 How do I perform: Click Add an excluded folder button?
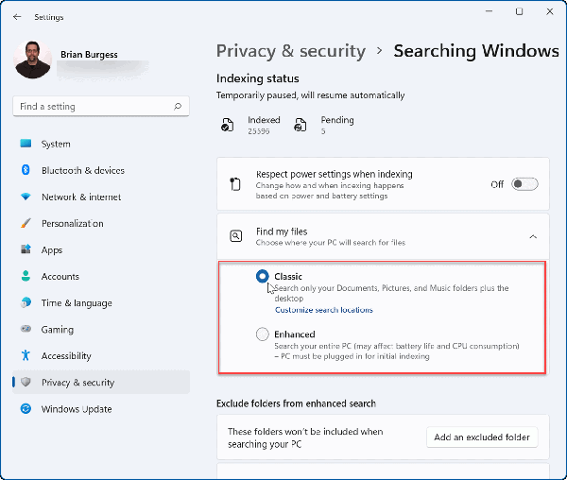(x=482, y=437)
